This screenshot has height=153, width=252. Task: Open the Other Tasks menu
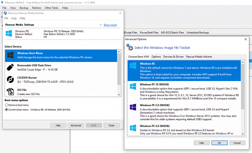51,8
